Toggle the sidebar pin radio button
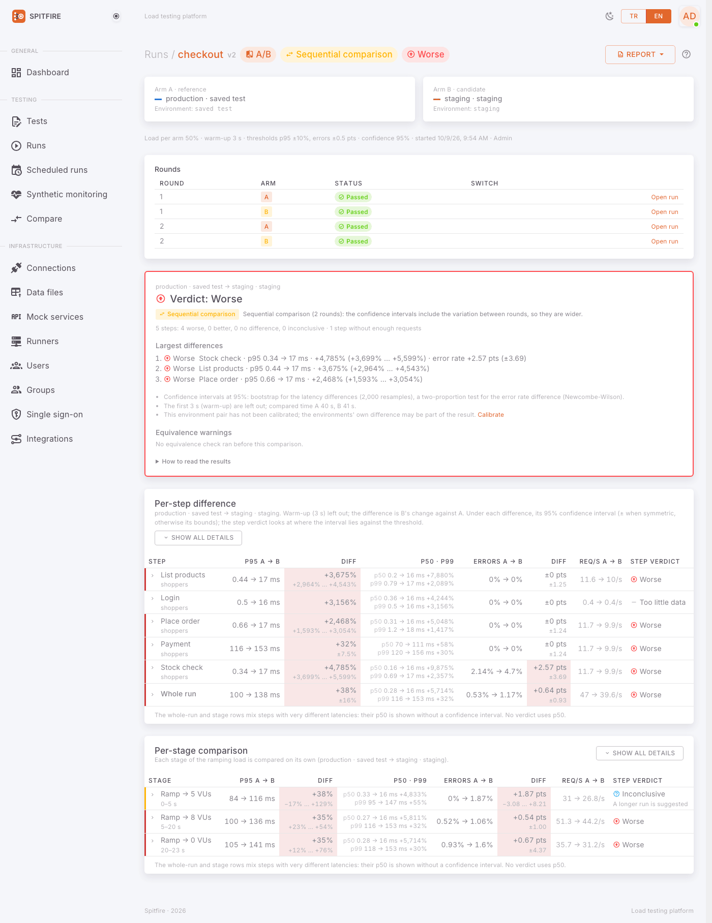Screen dimensions: 712x923 point(116,16)
